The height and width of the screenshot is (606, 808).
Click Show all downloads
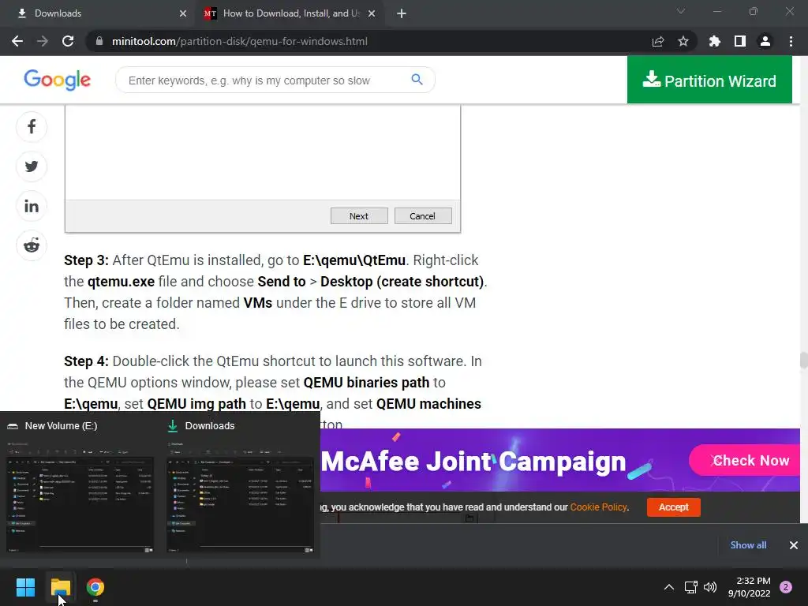click(748, 545)
